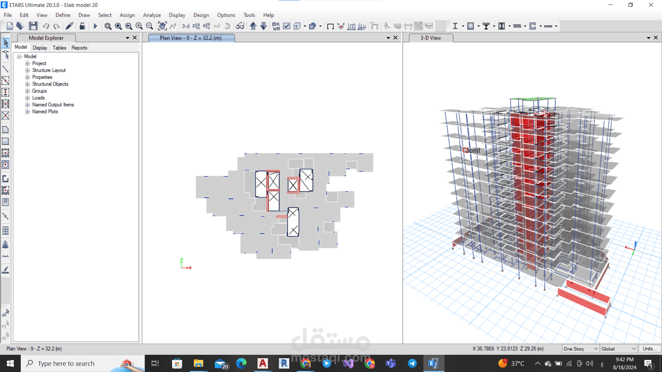This screenshot has height=372, width=662.
Task: Set the 3-d default view
Action: click(x=185, y=26)
